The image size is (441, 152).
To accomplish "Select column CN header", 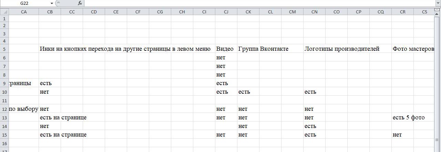I will click(x=314, y=12).
